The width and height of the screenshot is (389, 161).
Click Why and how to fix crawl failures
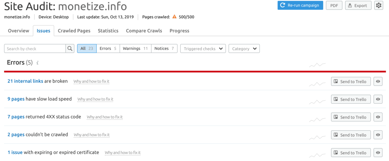(92, 135)
